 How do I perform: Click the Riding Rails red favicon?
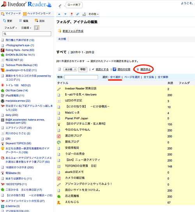(x=3, y=50)
